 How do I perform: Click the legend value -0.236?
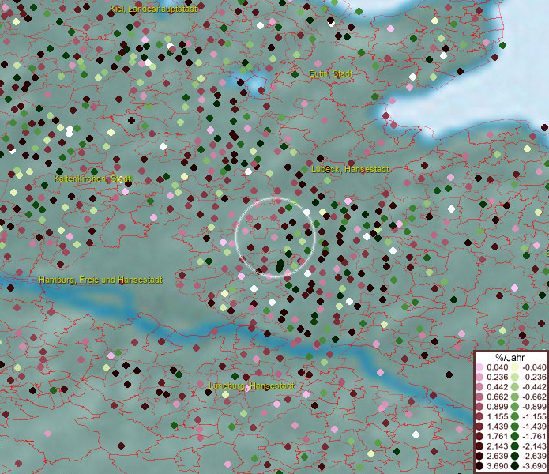tap(534, 377)
